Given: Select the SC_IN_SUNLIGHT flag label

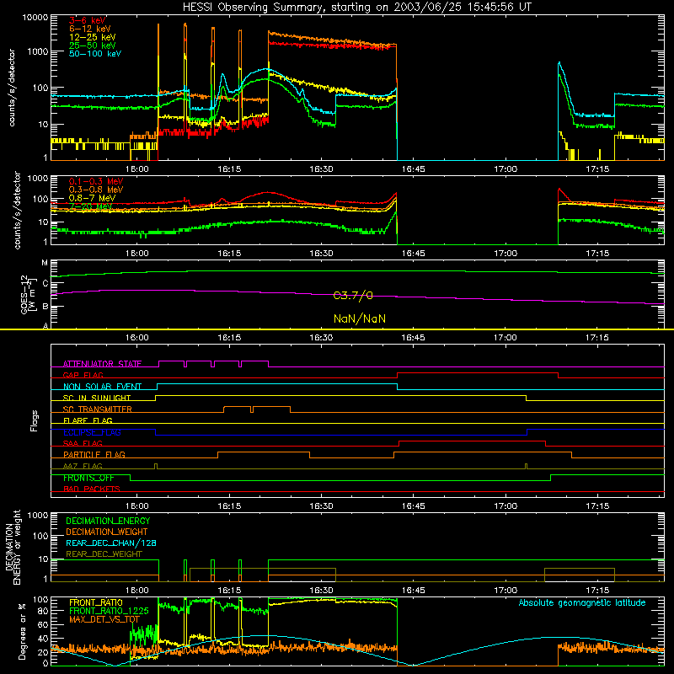Looking at the screenshot, I should (97, 398).
